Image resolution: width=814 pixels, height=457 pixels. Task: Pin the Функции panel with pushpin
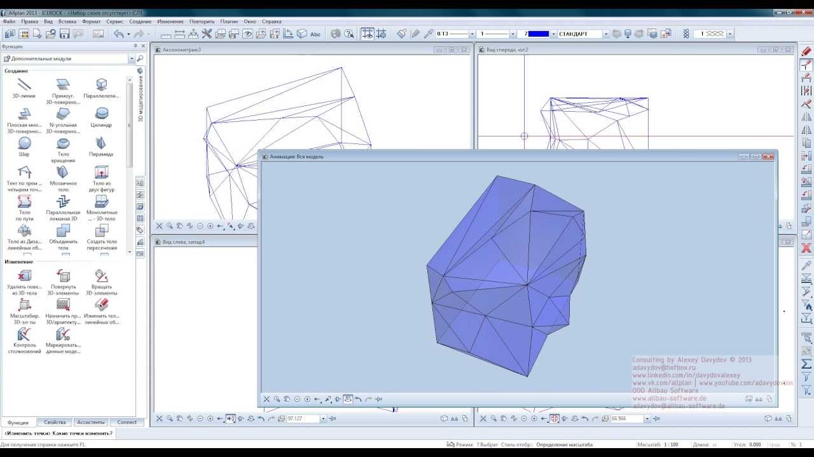(x=135, y=46)
